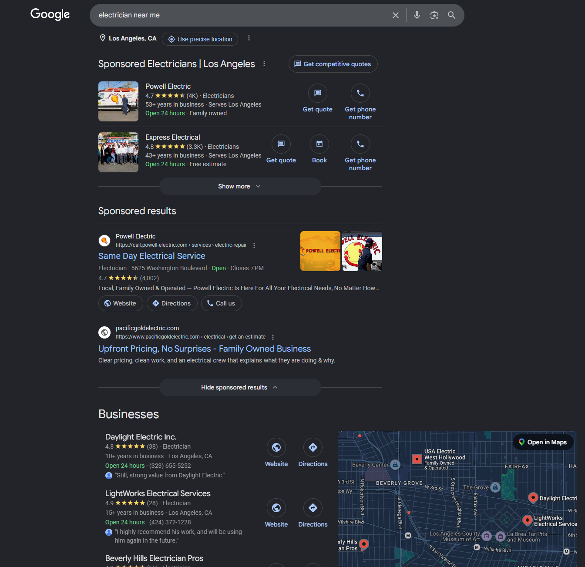The height and width of the screenshot is (567, 585).
Task: Click Beverly Hills Electrician Pros map pin
Action: pyautogui.click(x=364, y=544)
